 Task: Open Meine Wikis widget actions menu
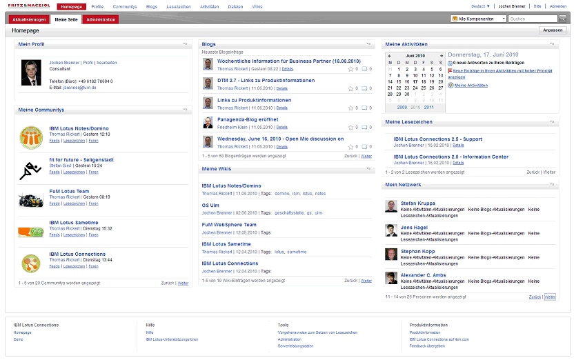368,169
